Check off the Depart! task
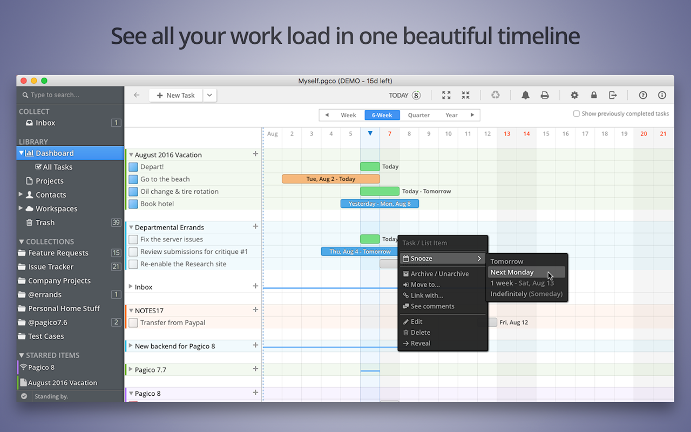The width and height of the screenshot is (691, 432). (132, 166)
